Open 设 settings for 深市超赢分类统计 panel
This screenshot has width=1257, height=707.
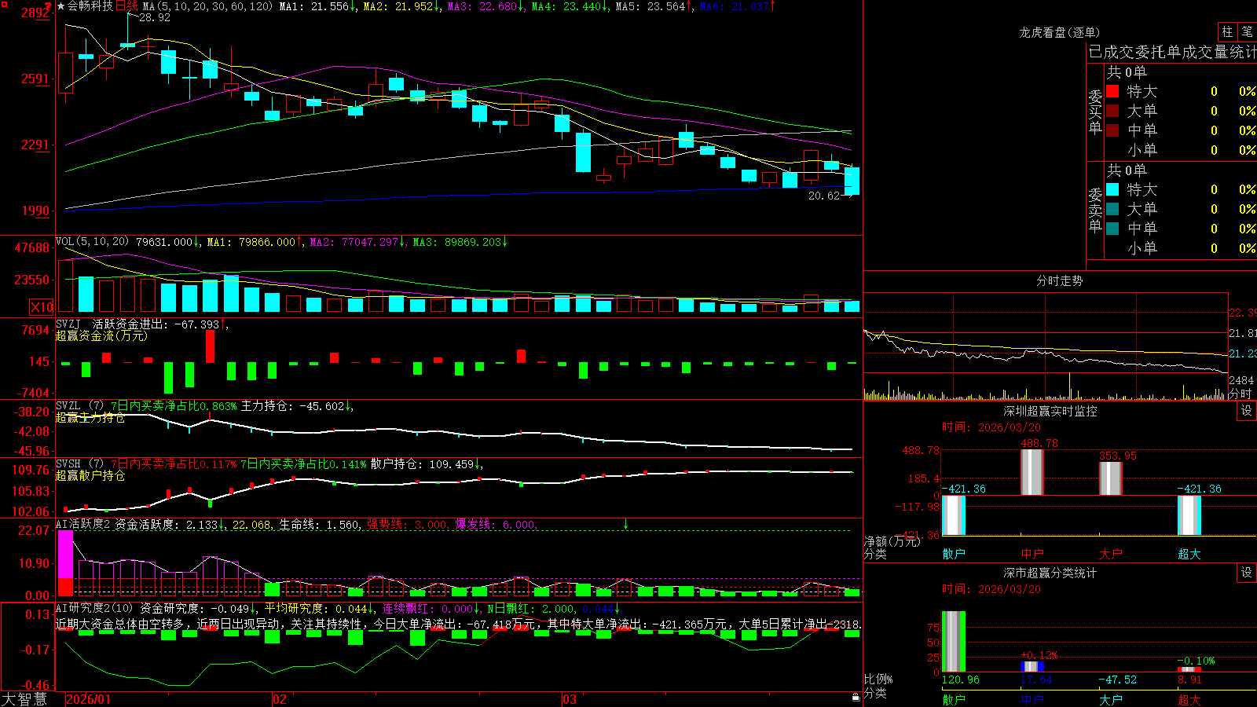(1247, 573)
